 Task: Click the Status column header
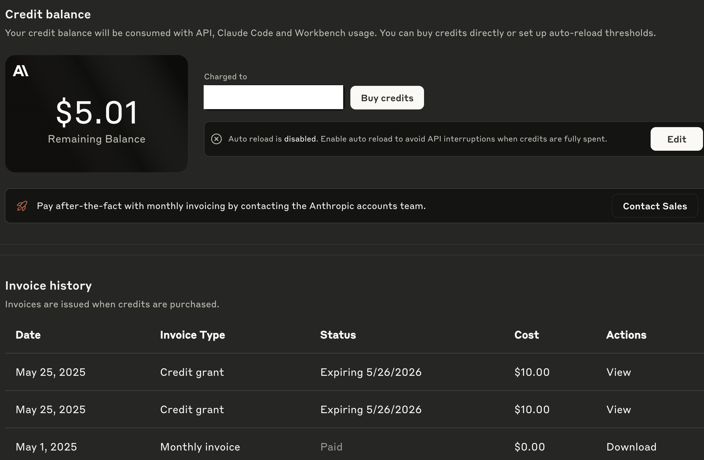click(x=338, y=335)
